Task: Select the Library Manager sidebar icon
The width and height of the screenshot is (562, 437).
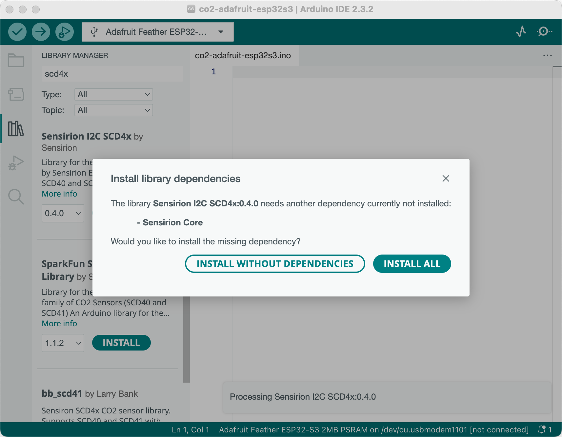Action: (16, 128)
